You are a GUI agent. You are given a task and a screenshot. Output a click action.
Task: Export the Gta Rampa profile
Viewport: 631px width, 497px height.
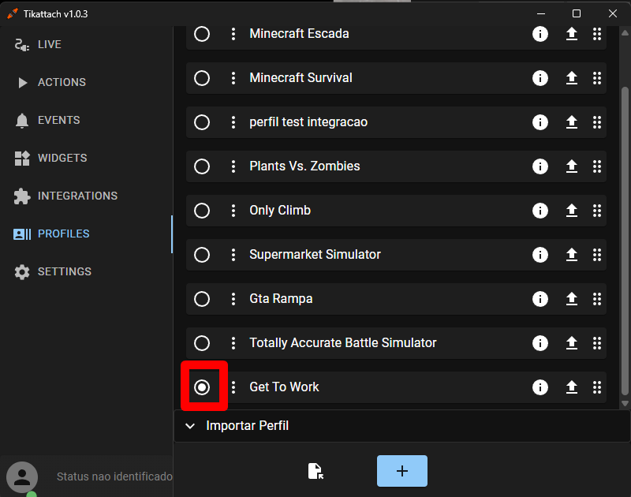click(572, 299)
